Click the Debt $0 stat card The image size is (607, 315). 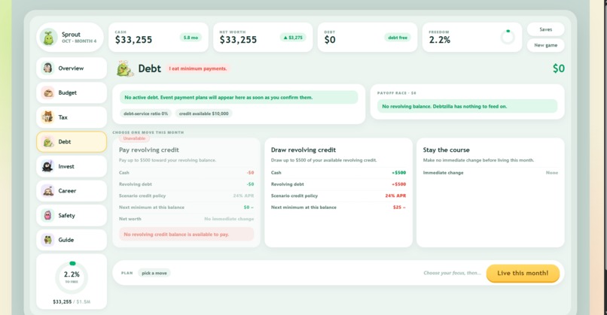click(x=368, y=37)
